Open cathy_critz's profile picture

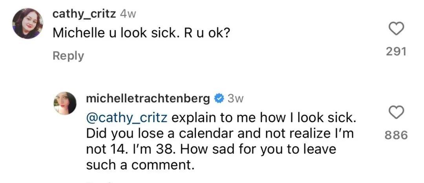(28, 23)
